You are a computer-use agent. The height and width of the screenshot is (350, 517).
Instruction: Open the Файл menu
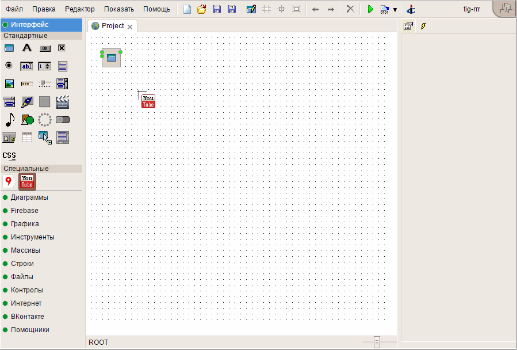click(x=14, y=9)
